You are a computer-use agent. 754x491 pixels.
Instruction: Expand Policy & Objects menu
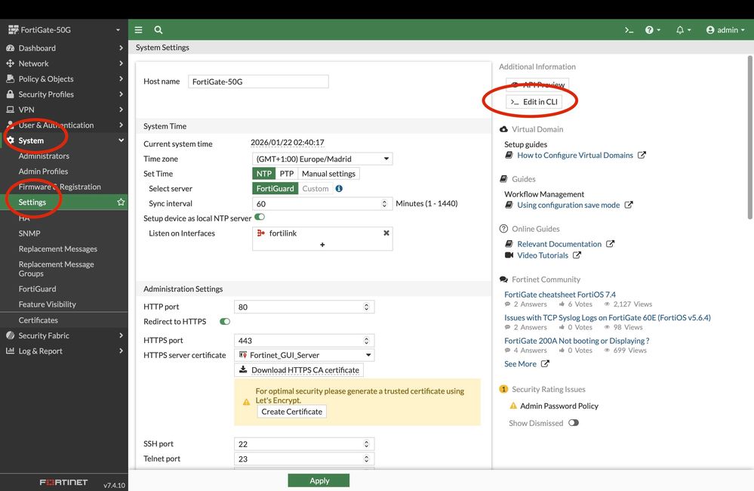coord(64,79)
